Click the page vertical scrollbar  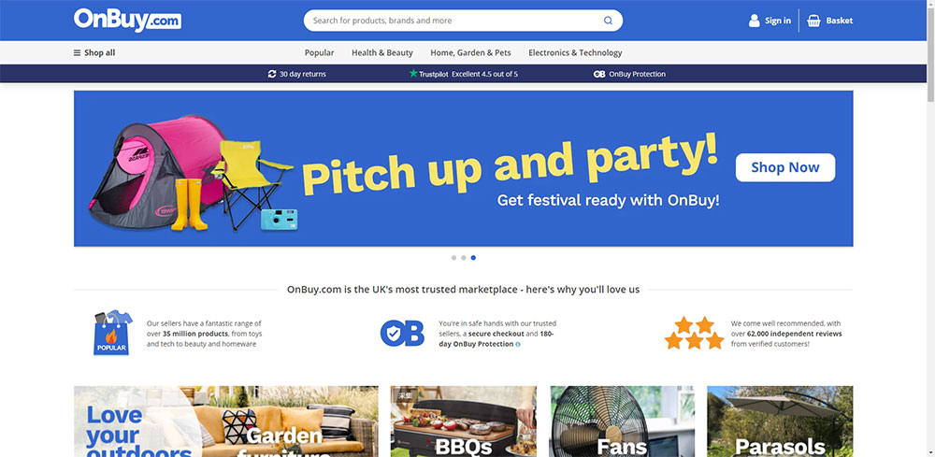click(931, 228)
